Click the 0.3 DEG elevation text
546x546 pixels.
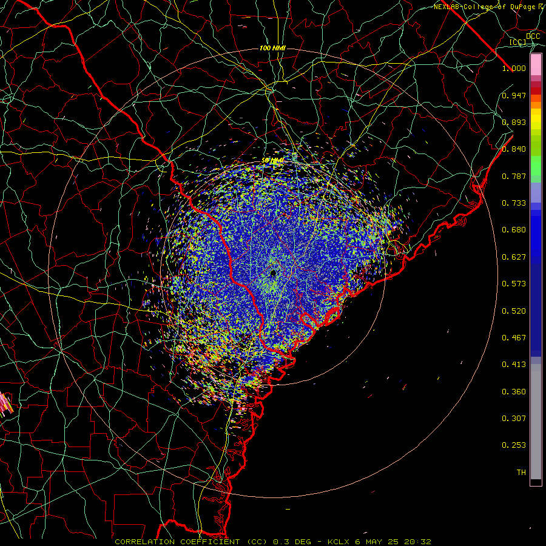pos(293,542)
